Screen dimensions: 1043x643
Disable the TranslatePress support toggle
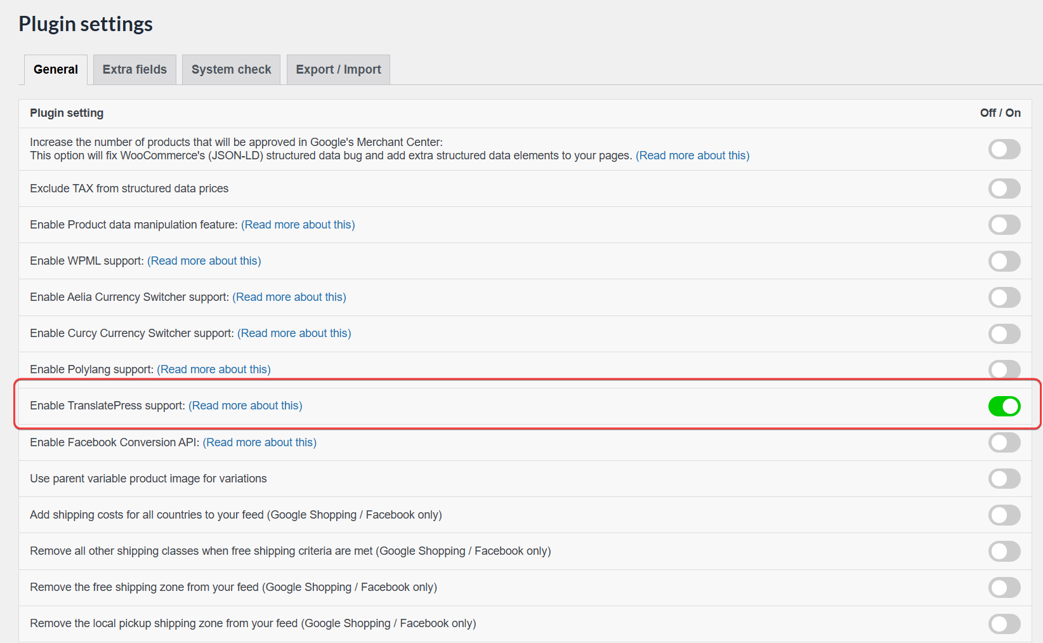[x=1004, y=406]
